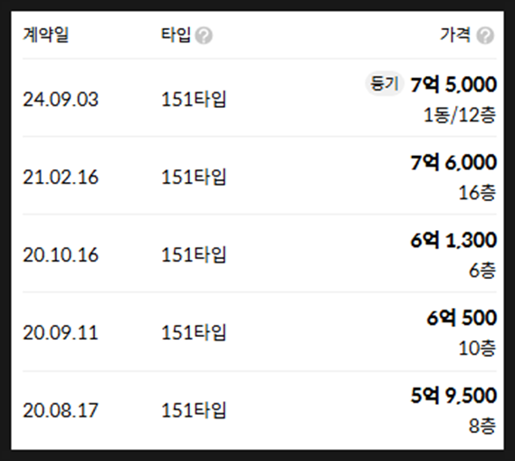This screenshot has height=461, width=515.
Task: Click the 6억 500 price
Action: [x=462, y=318]
